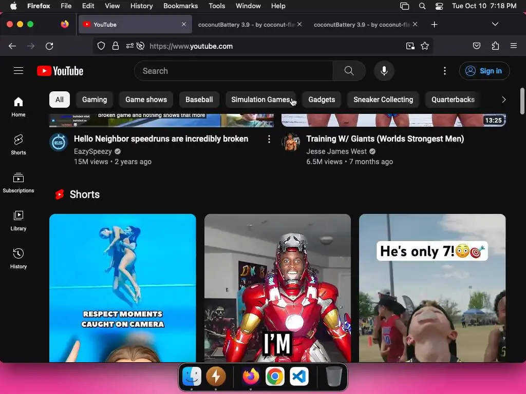This screenshot has height=394, width=526.
Task: Click the YouTube logo
Action: coord(60,71)
